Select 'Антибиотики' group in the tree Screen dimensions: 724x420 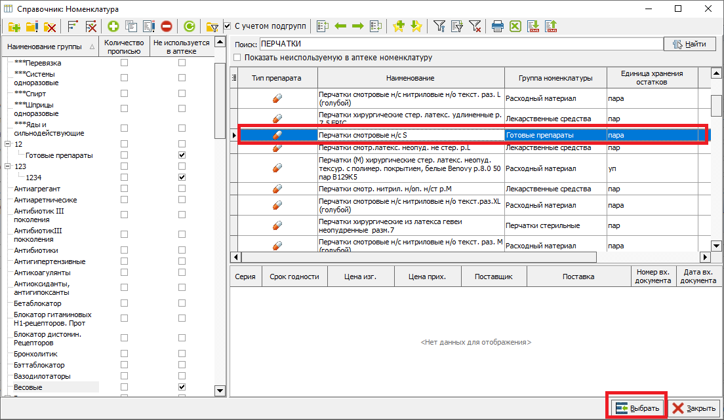[x=36, y=250]
